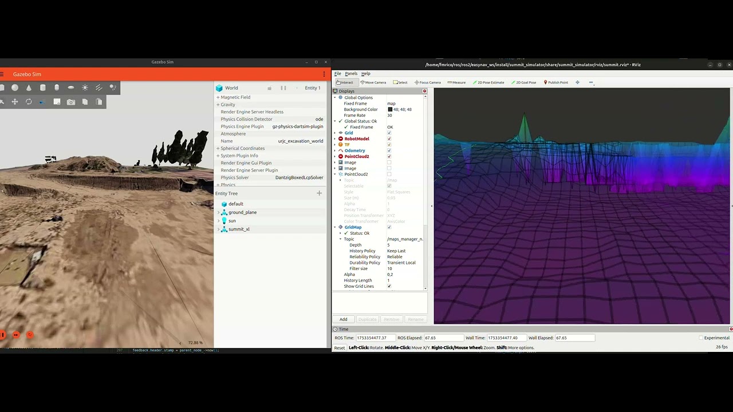Click the Background Color swatch
Viewport: 733px width, 412px height.
[390, 109]
